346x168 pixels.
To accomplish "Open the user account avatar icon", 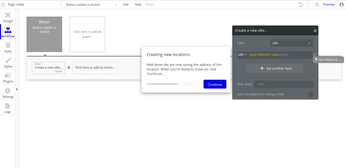I will (x=341, y=5).
